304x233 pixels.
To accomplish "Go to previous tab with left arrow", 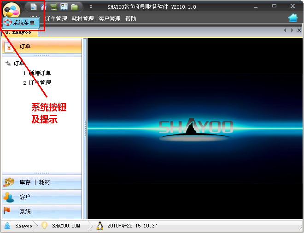I will [x=285, y=30].
